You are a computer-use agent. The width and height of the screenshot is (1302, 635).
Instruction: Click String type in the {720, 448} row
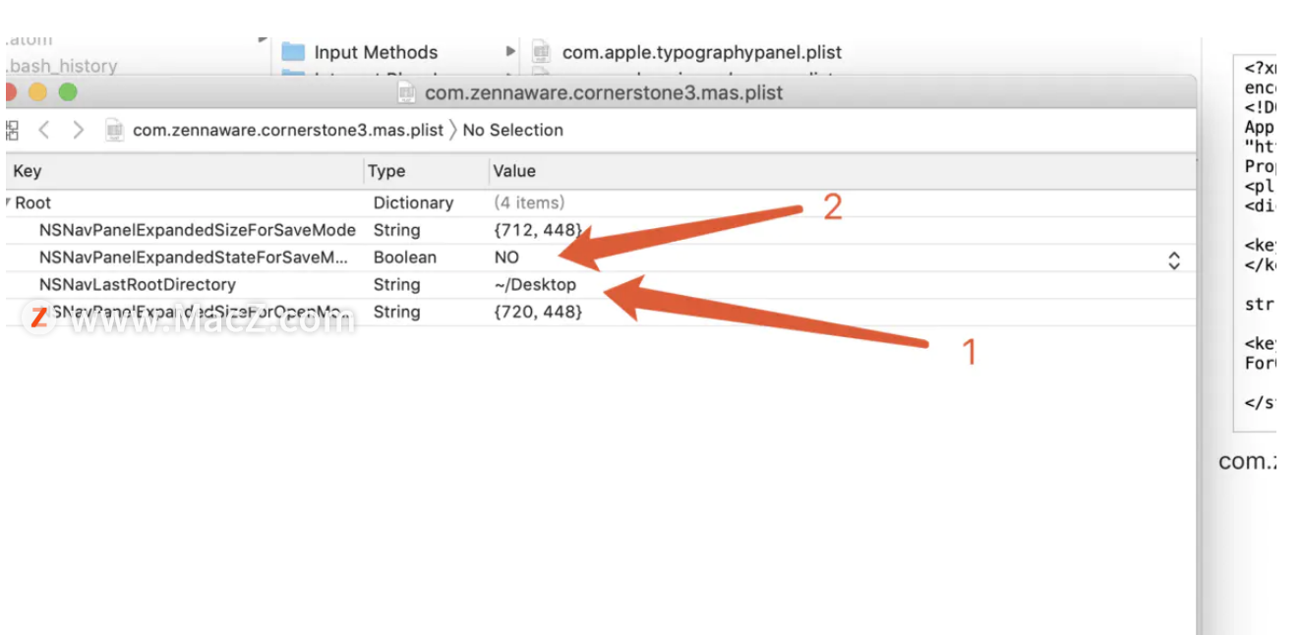point(396,313)
